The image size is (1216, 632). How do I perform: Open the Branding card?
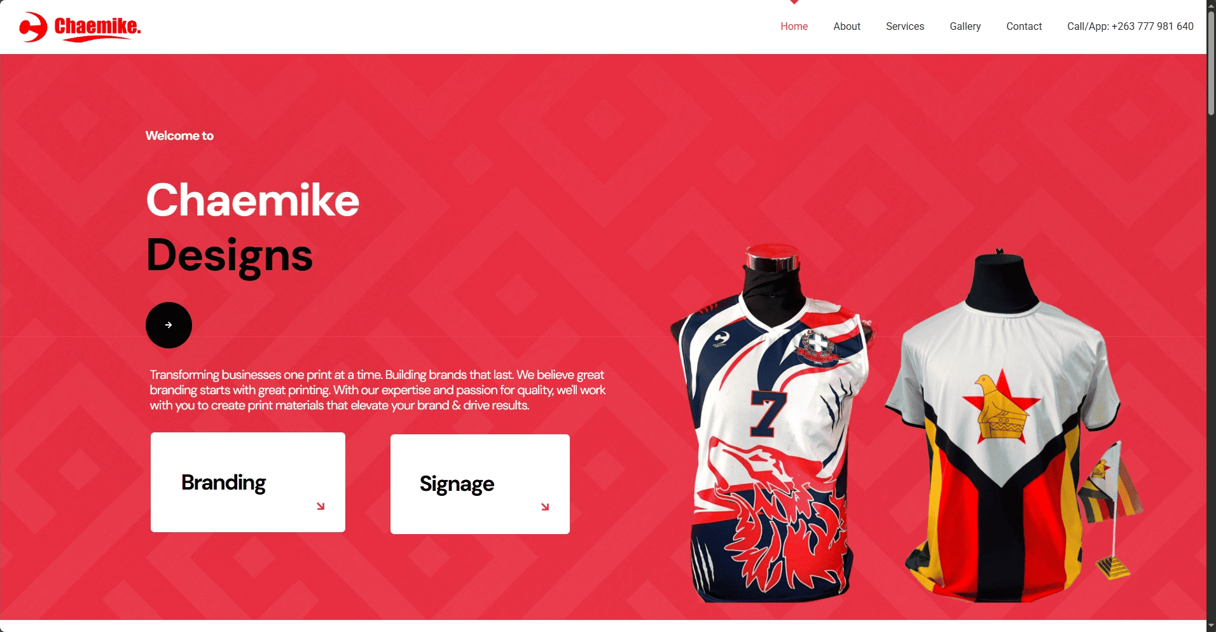248,482
